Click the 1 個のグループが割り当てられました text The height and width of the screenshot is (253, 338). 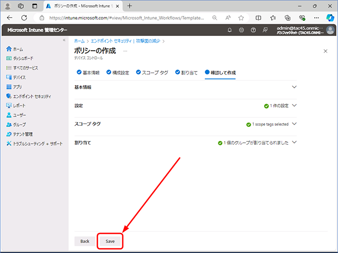click(256, 143)
